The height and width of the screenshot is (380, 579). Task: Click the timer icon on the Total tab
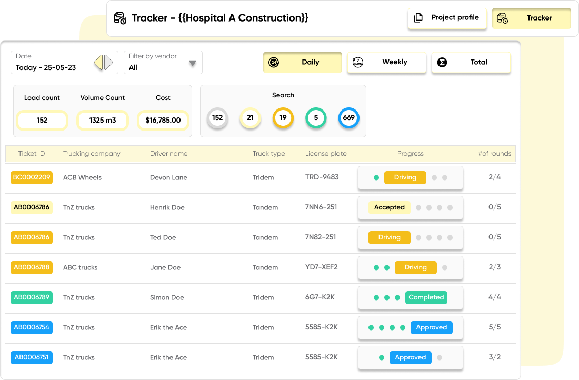443,62
